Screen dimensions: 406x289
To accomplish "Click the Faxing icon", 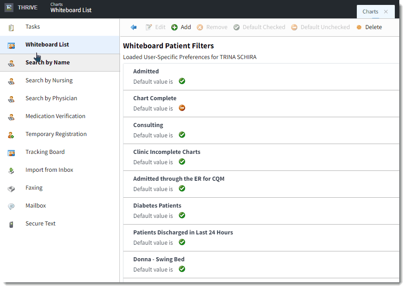I will pyautogui.click(x=11, y=189).
